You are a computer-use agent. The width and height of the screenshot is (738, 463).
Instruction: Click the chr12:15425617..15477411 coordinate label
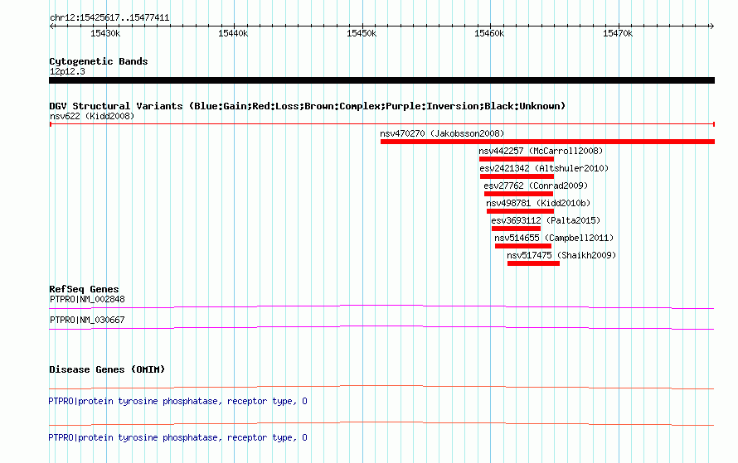[x=109, y=18]
